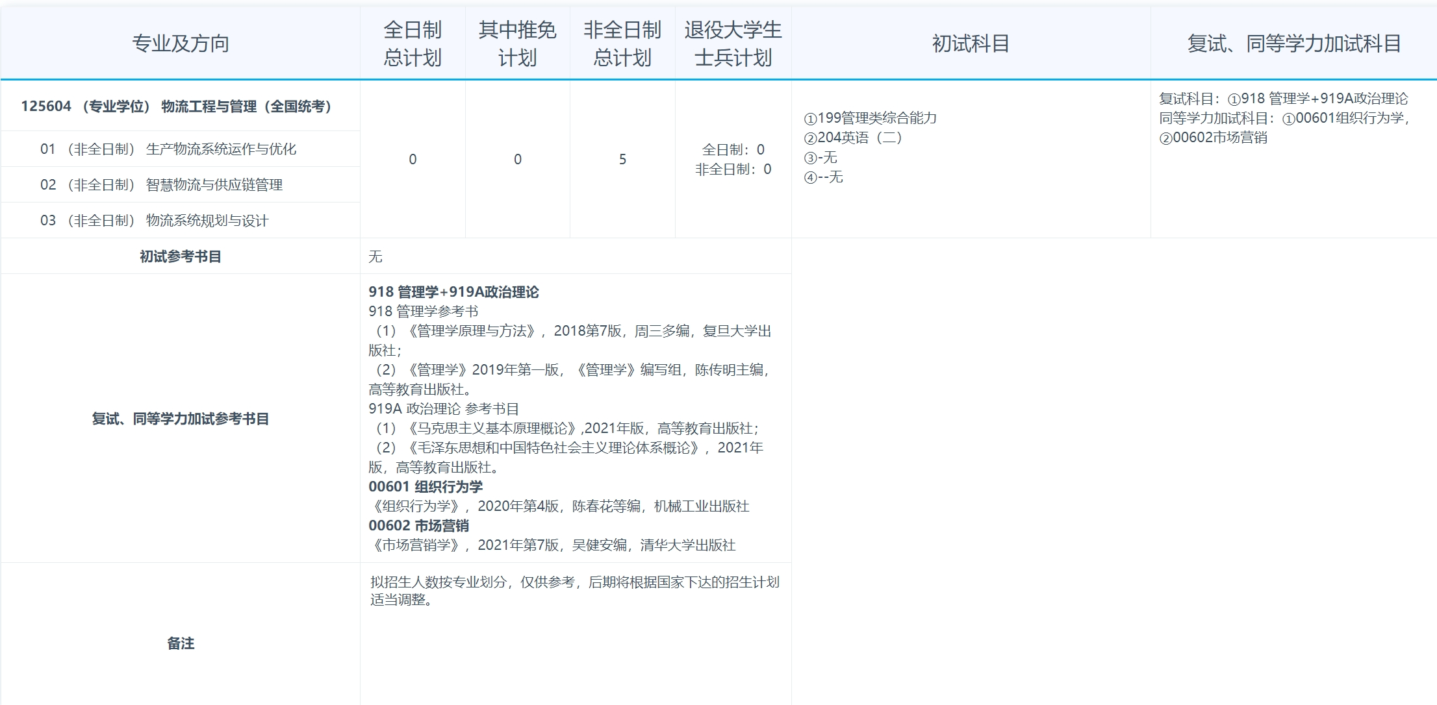Click the bold 918 管理学+919A政治理论 heading

[x=453, y=292]
